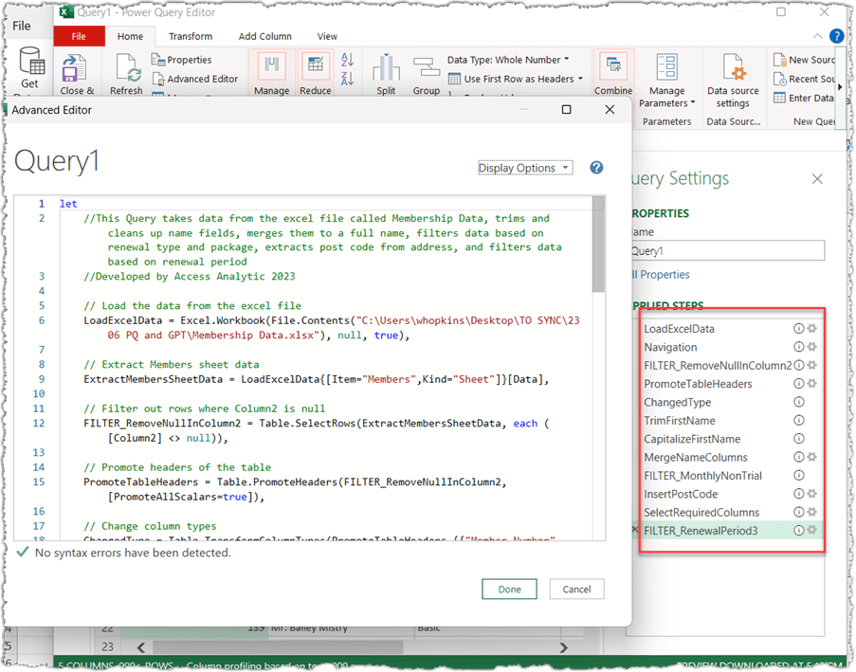Viewport: 856px width, 672px height.
Task: Open query Properties from the ribbon
Action: (x=182, y=60)
